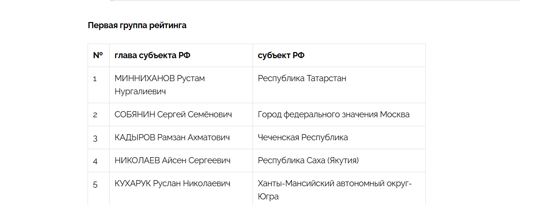Select the № column header
Screen dimensions: 549x205
pyautogui.click(x=98, y=55)
